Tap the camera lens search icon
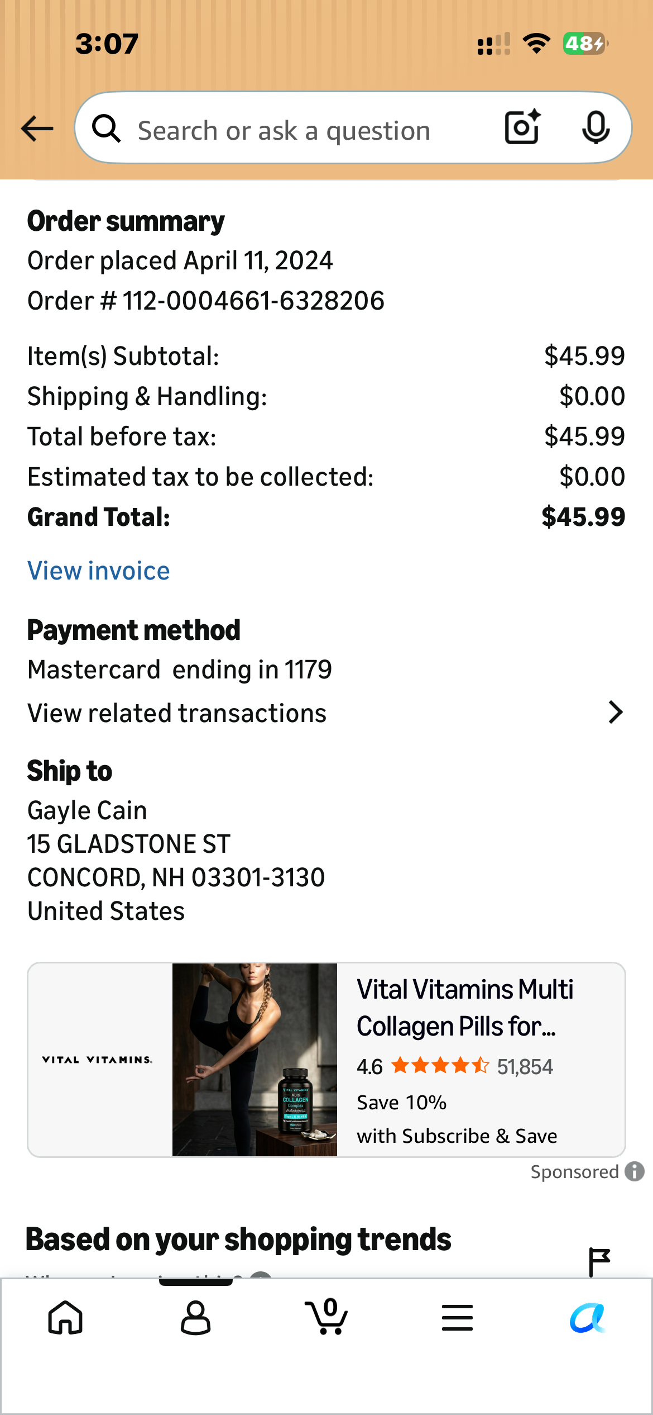The image size is (653, 1415). tap(523, 127)
